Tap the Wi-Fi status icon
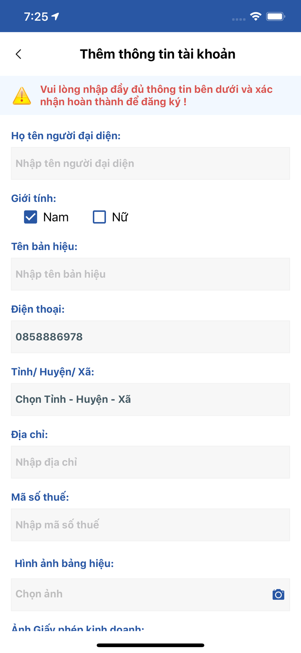The height and width of the screenshot is (653, 301). 256,16
